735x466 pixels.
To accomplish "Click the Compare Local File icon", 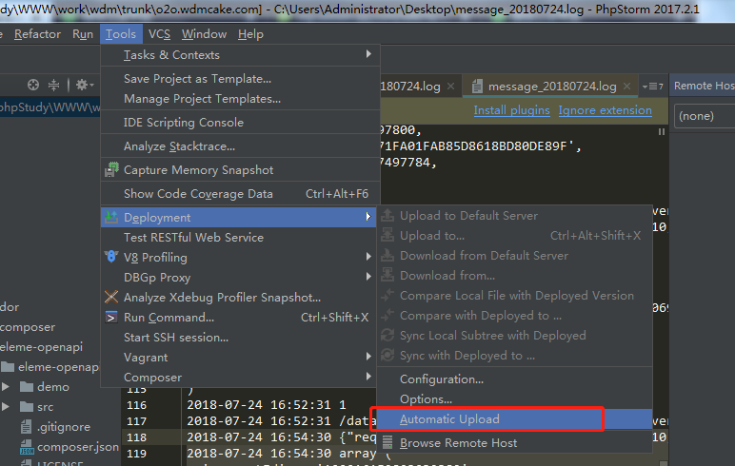I will click(x=387, y=296).
